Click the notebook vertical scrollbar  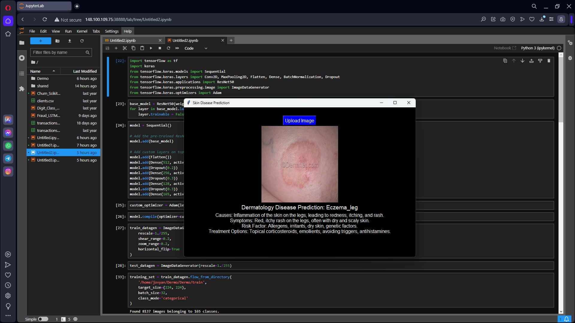point(561,90)
